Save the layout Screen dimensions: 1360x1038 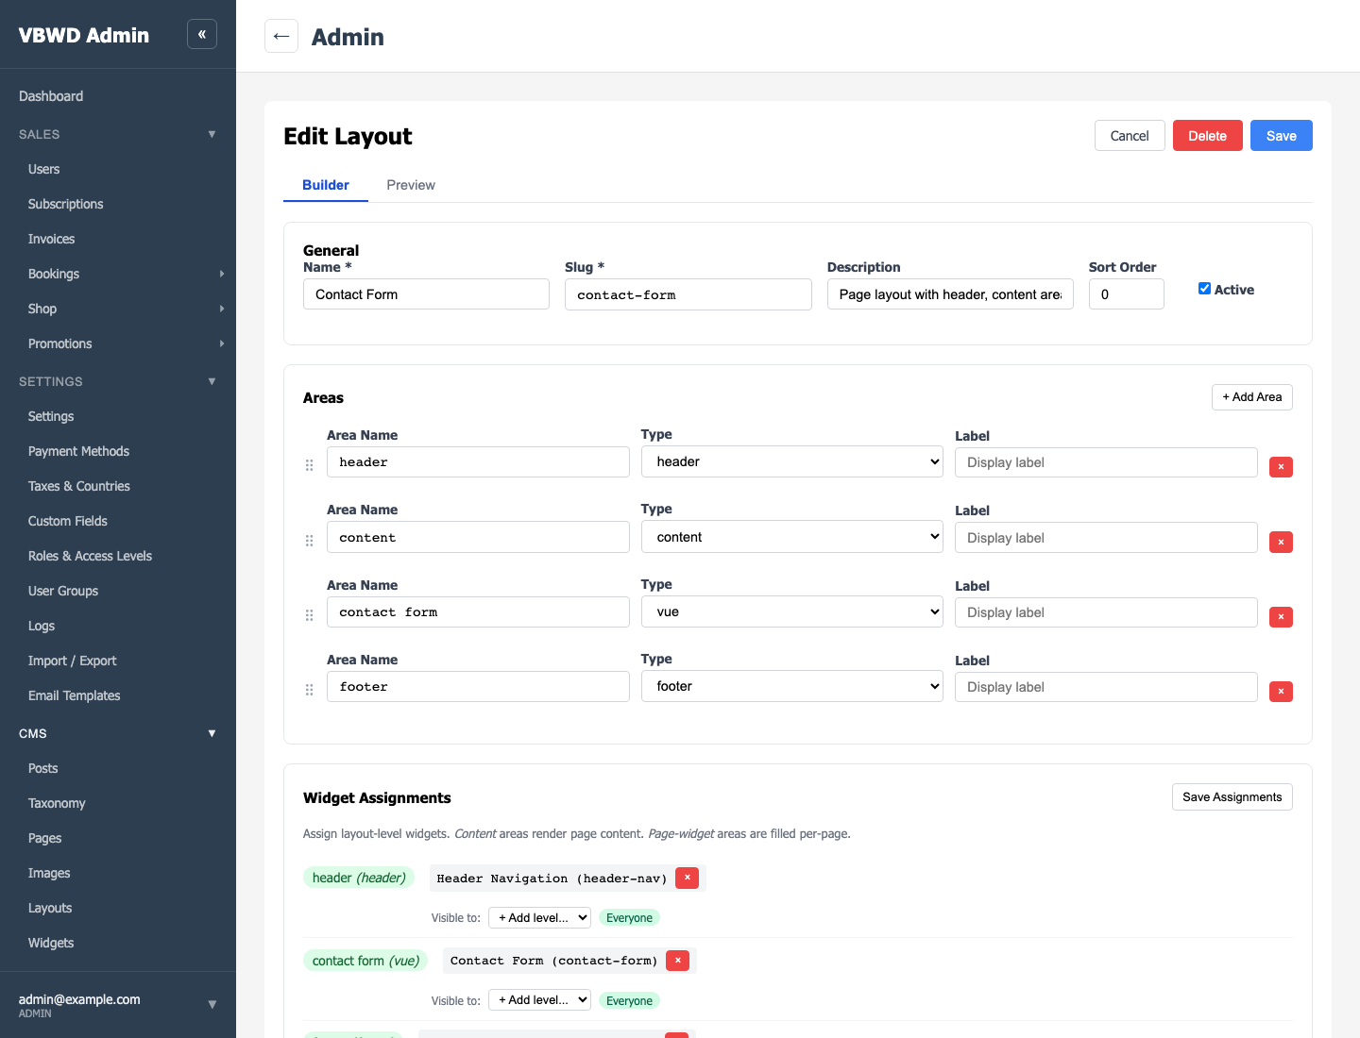[x=1281, y=136]
